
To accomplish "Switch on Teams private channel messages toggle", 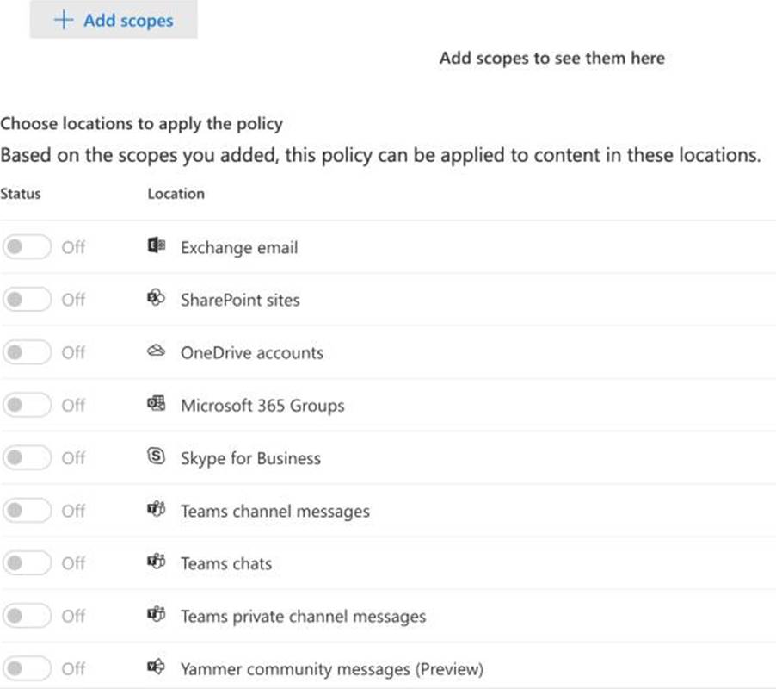I will click(x=27, y=616).
